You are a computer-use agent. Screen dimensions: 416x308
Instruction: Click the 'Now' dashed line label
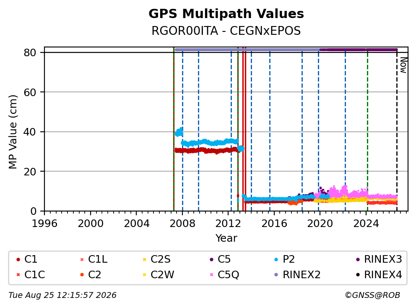(403, 65)
